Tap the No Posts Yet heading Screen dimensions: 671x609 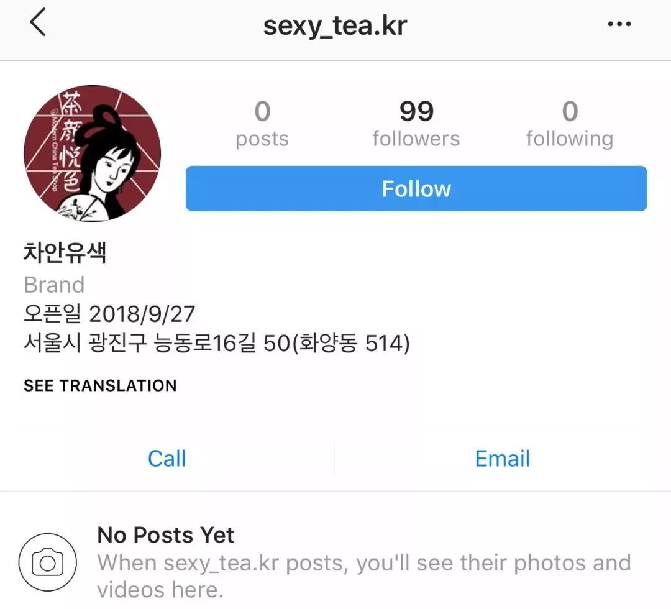pyautogui.click(x=166, y=535)
